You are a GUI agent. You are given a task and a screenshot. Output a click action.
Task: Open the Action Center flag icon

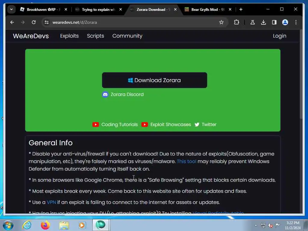point(278,225)
